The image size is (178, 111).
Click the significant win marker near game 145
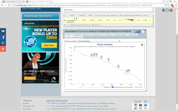101,57
